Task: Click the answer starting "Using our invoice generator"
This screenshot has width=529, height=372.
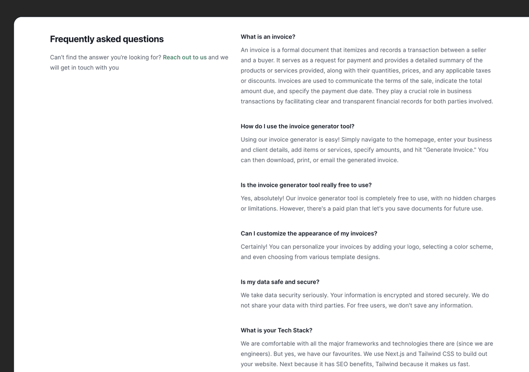Action: pyautogui.click(x=364, y=149)
